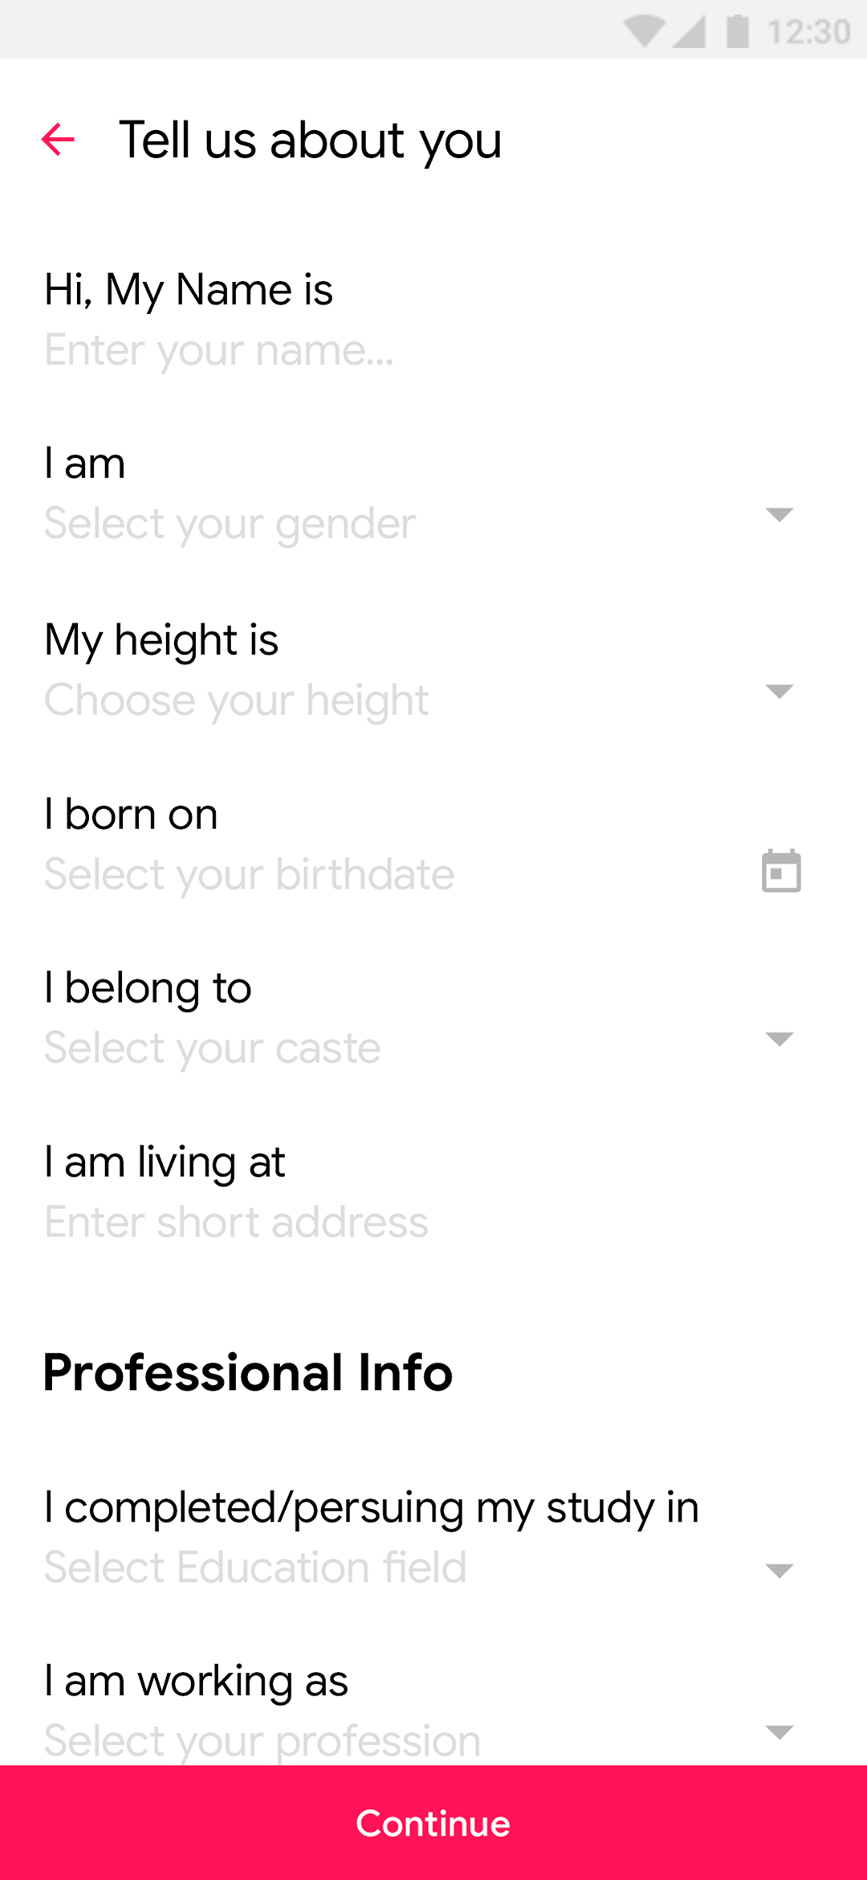Expand the profession dropdown arrow

click(779, 1732)
